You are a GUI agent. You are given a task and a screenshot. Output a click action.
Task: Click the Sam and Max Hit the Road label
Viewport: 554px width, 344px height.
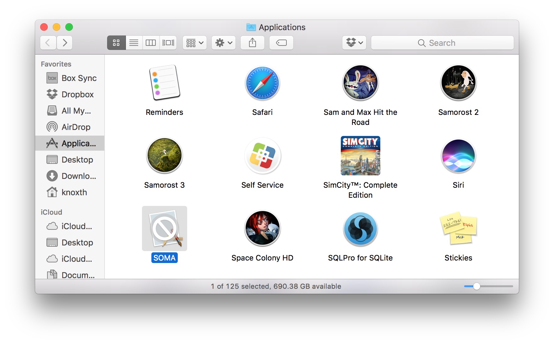(360, 117)
